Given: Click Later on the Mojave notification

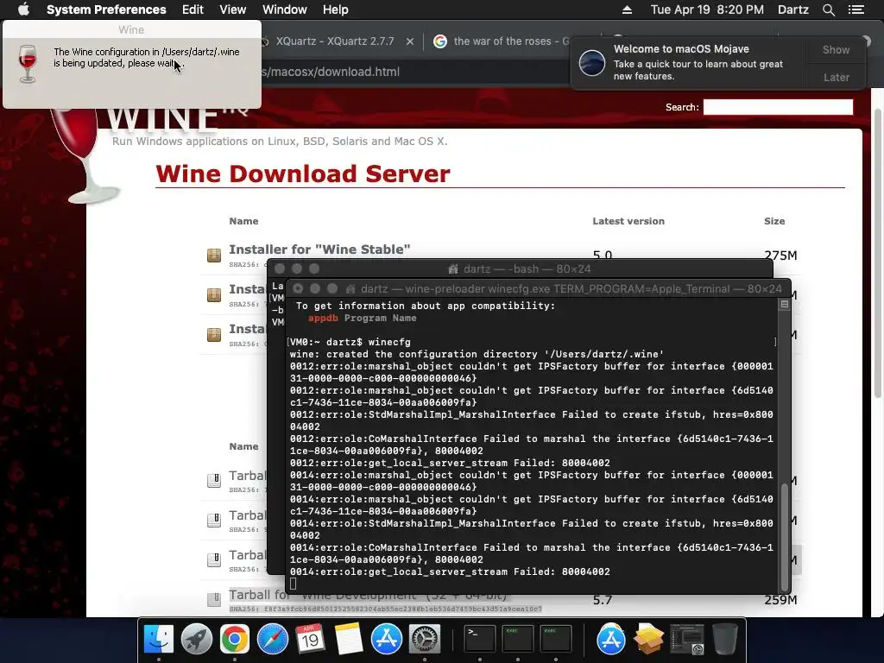Looking at the screenshot, I should point(836,77).
